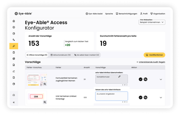Viewport: 180px width, 115px height.
Task: Click the bell icon beside Benachrichtigungen
Action: 117,14
